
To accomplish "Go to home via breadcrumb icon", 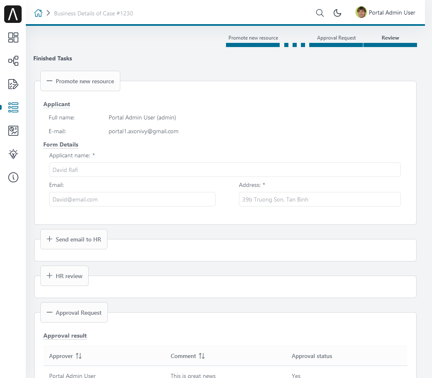I will pos(38,13).
